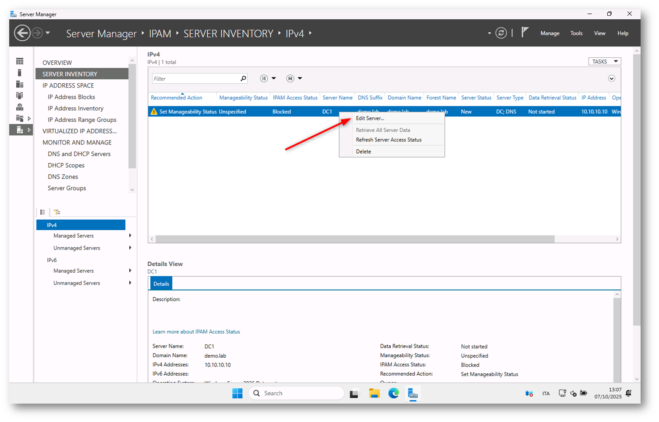Open the notifications flag icon

click(x=524, y=32)
